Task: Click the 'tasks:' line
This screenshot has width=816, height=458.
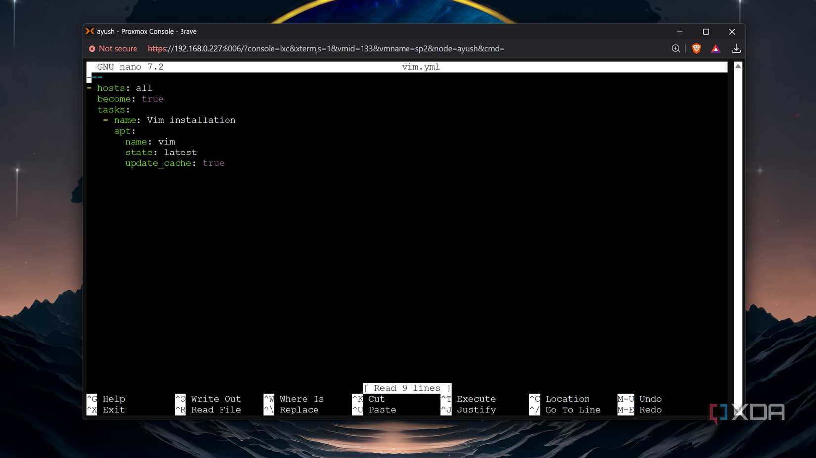Action: (113, 110)
